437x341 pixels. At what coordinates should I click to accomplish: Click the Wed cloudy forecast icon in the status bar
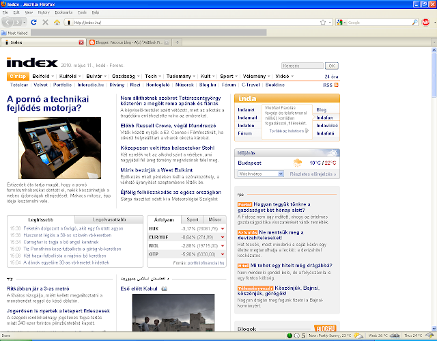coord(395,336)
